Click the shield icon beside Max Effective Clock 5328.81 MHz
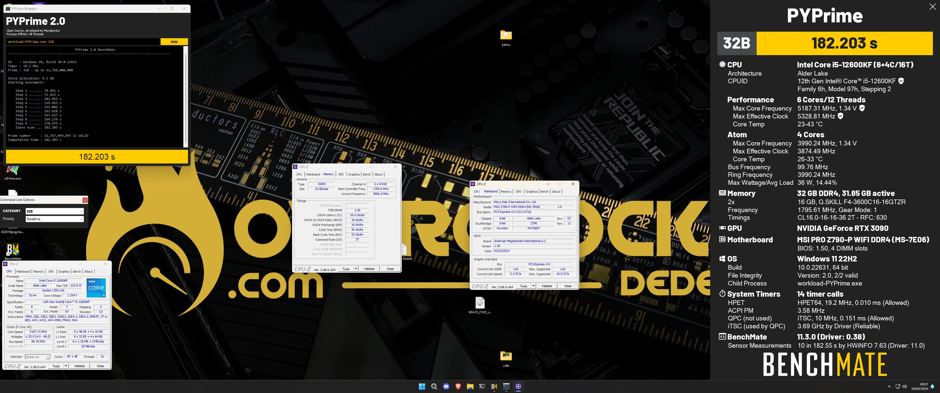The height and width of the screenshot is (393, 940). 840,116
